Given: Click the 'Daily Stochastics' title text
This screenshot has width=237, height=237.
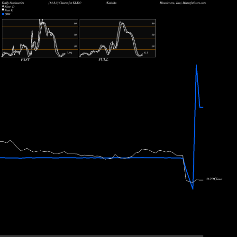Looking at the screenshot, I should coord(13,3).
